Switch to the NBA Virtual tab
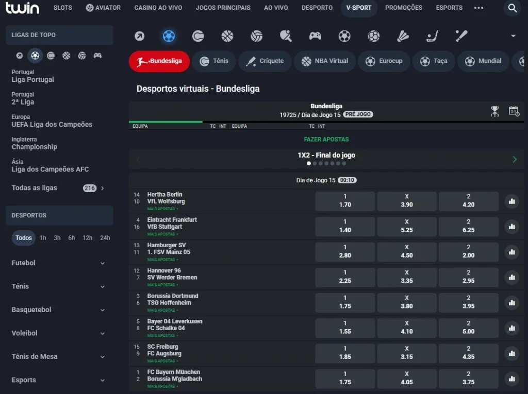 (x=325, y=61)
